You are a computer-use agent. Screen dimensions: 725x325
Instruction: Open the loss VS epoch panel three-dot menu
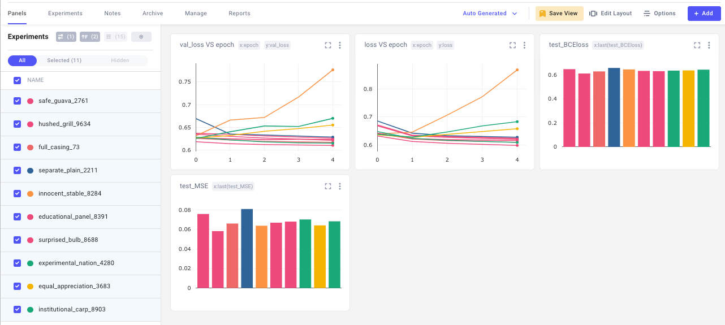point(524,45)
